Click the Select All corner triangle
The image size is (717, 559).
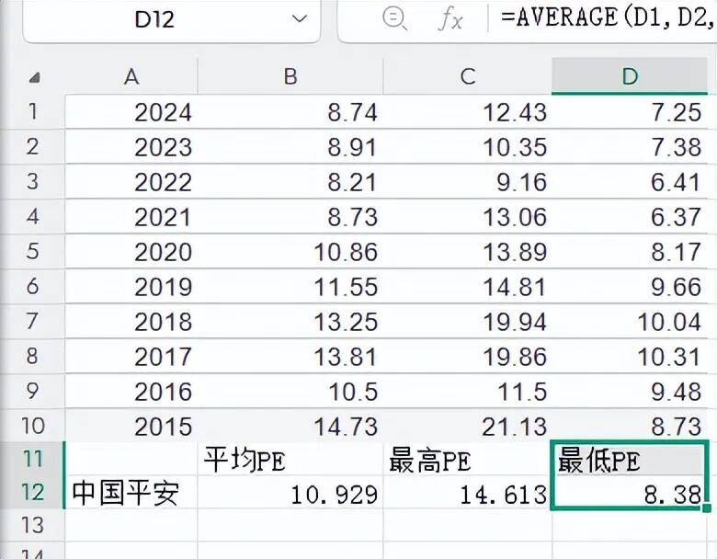point(34,77)
